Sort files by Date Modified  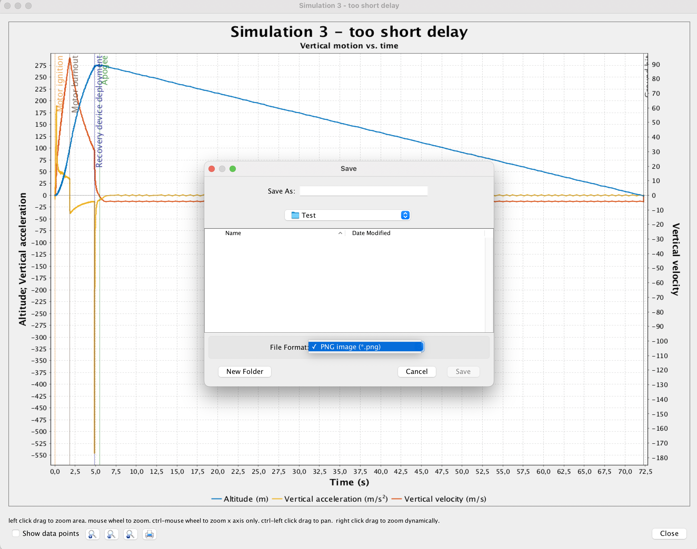click(371, 233)
